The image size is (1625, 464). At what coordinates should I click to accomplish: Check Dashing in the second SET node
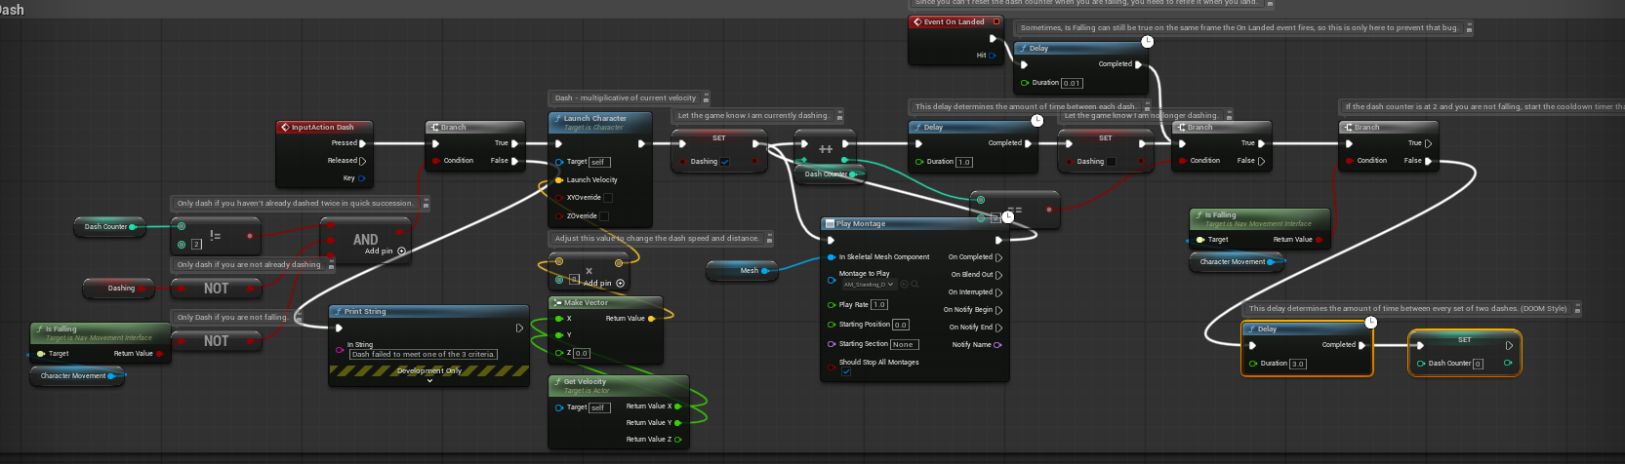coord(1111,162)
